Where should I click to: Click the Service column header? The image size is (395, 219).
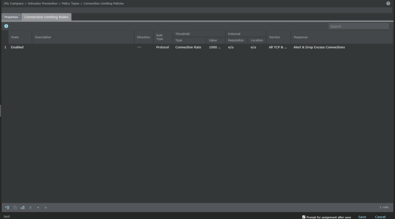[x=279, y=37]
